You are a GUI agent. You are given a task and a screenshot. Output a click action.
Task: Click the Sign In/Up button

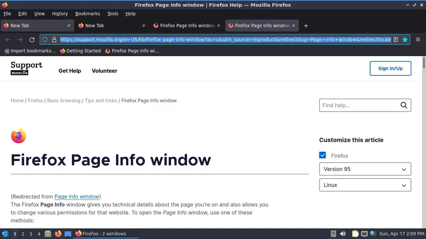(390, 68)
